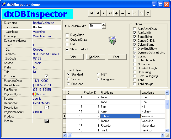Screen dimensions: 171x139
Task: Select the Simple paint style
Action: click(x=68, y=79)
